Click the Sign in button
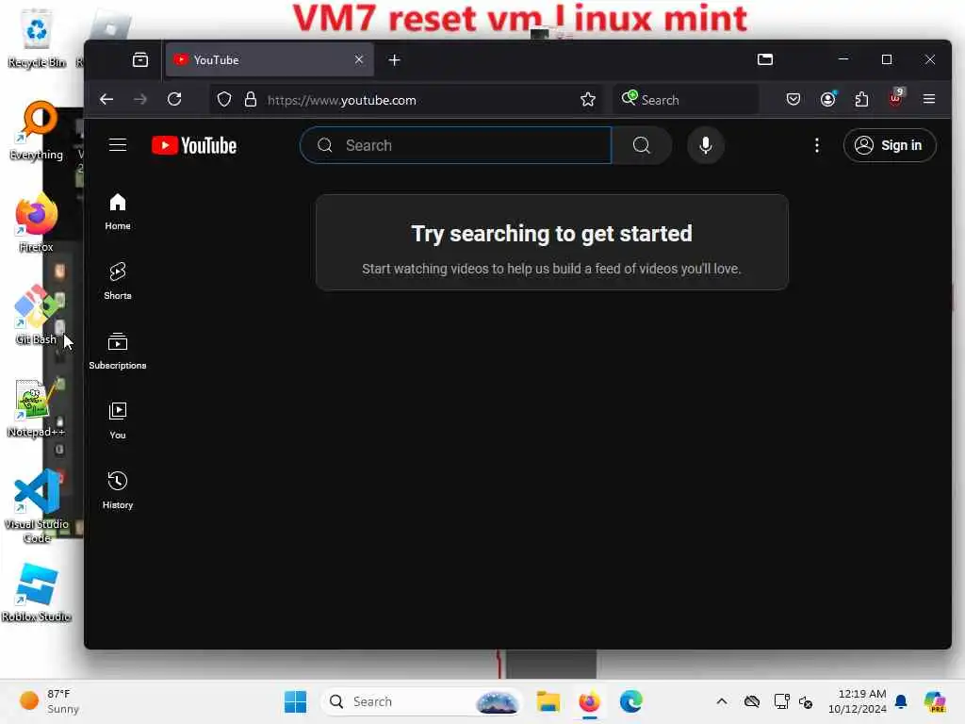Screen dimensions: 965x724 [890, 145]
